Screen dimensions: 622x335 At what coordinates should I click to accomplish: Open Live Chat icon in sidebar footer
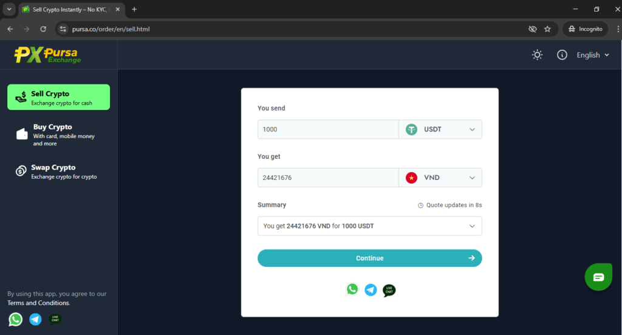point(55,319)
